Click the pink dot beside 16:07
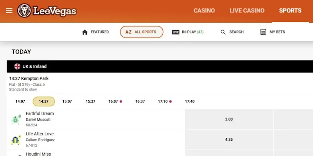The image size is (313, 156). pyautogui.click(x=121, y=101)
